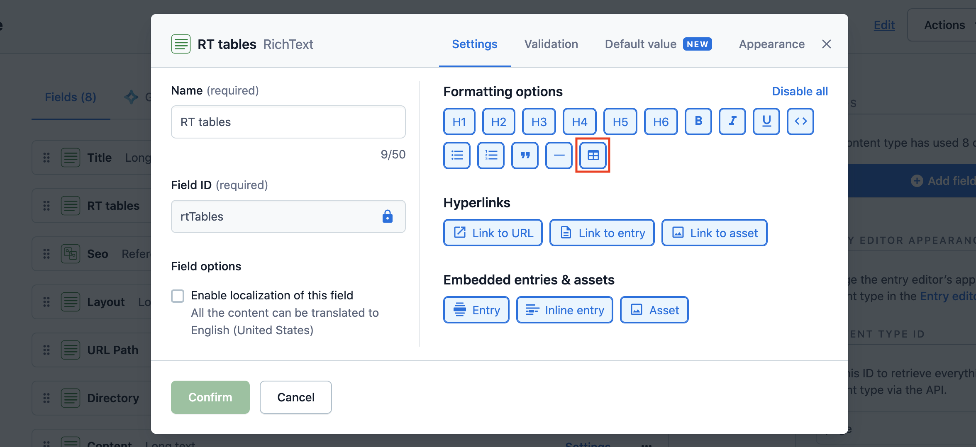Image resolution: width=976 pixels, height=447 pixels.
Task: Click the plus icon on Add field
Action: coord(917,181)
